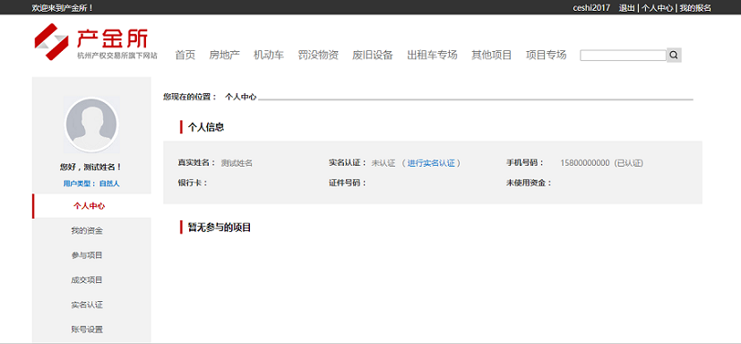Click the 退出 logout link
The image size is (741, 344).
click(626, 8)
